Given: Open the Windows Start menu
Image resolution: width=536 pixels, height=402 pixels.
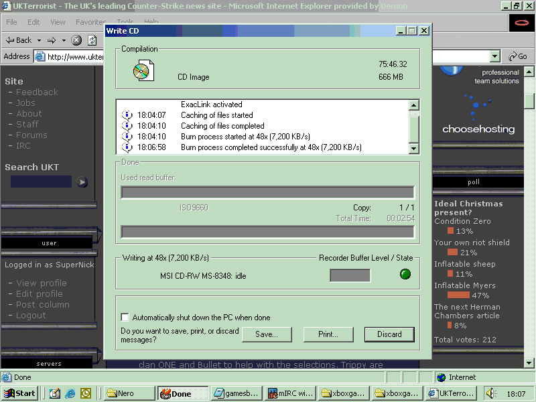Looking at the screenshot, I should point(19,393).
